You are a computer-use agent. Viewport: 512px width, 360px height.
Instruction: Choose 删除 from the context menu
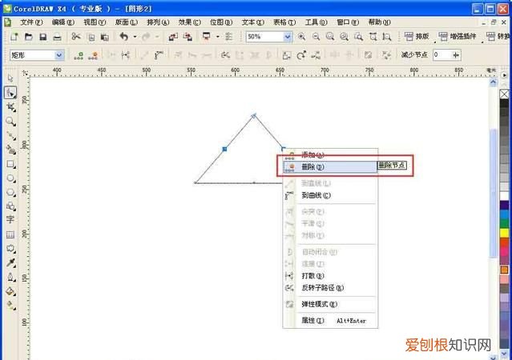click(x=312, y=167)
